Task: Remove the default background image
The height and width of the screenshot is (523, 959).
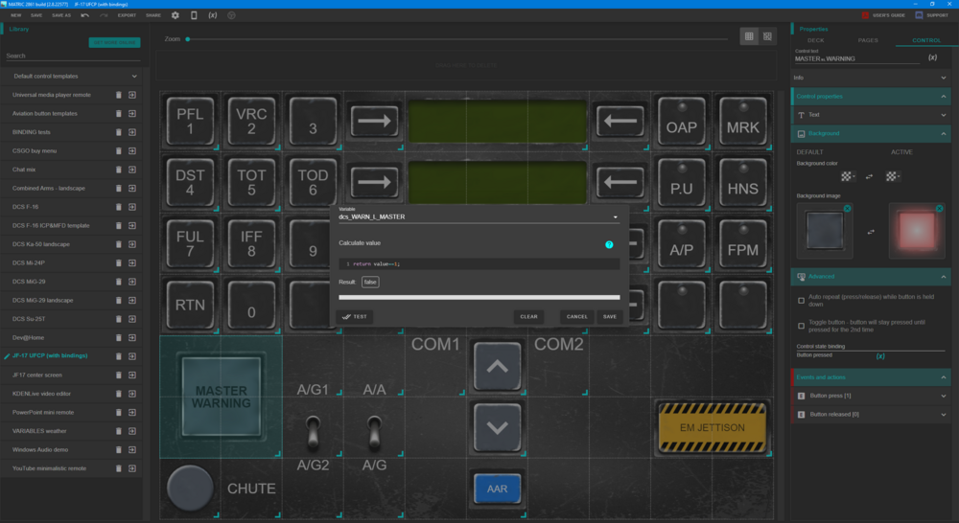Action: 847,209
